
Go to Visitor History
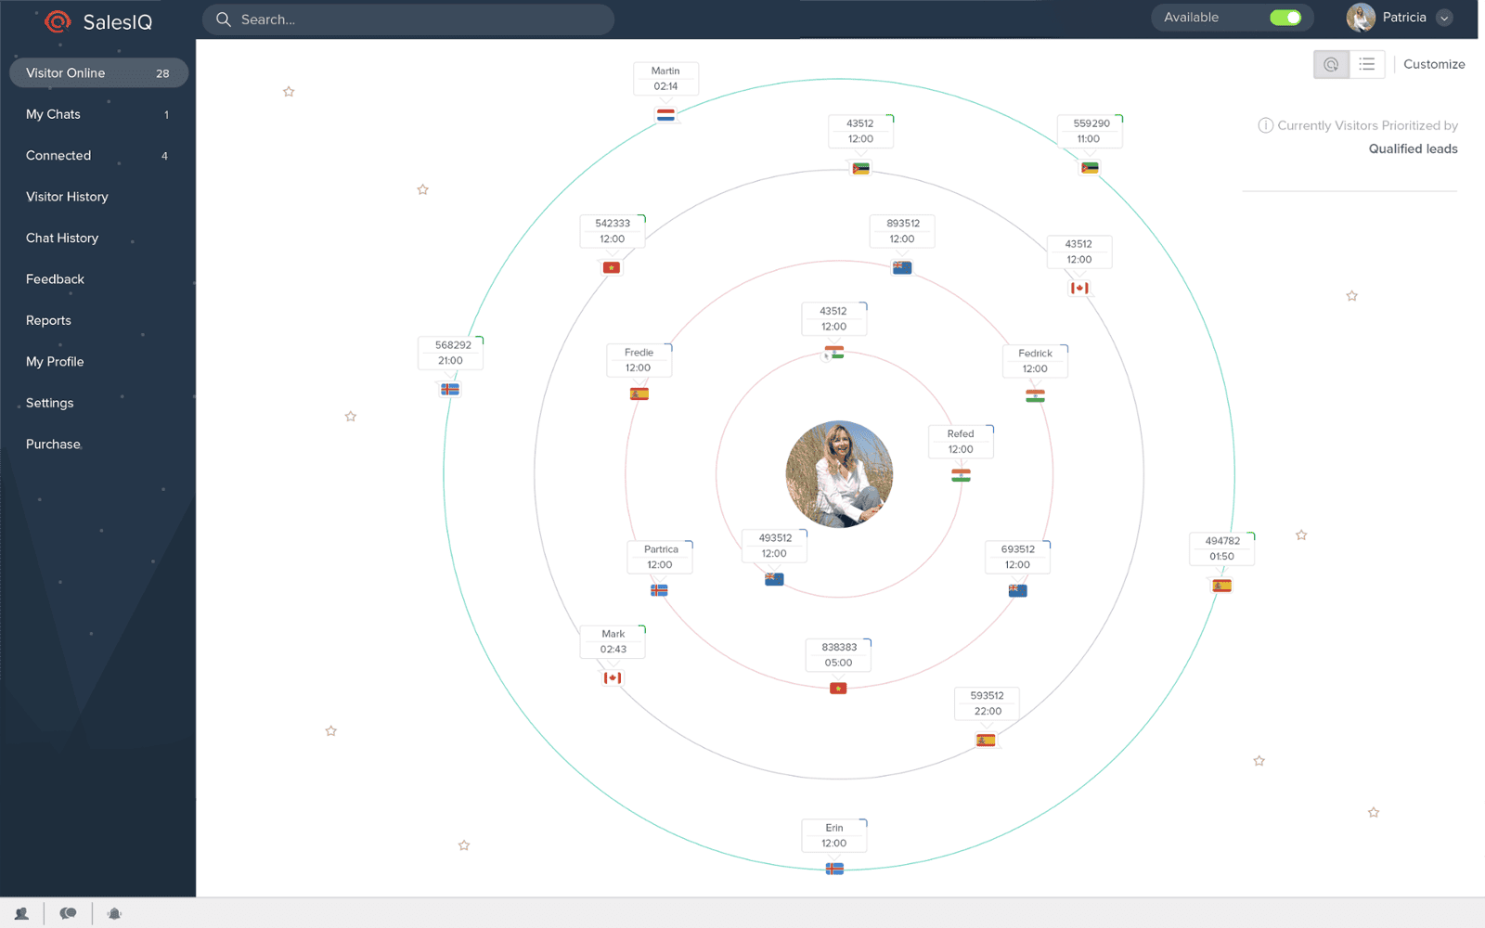[x=67, y=197]
